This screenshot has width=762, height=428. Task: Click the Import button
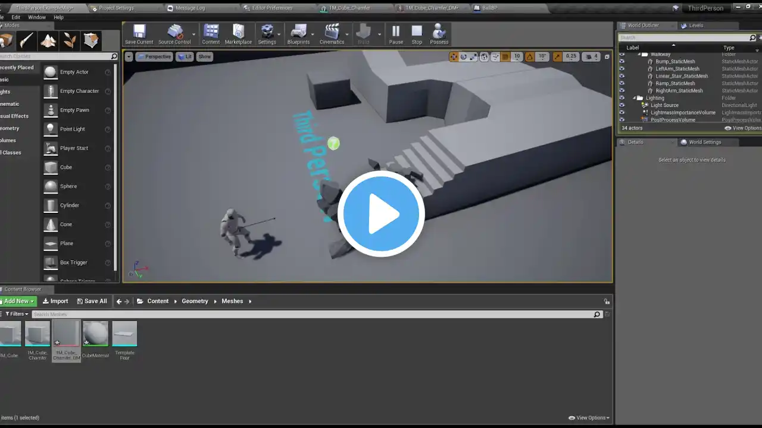tap(55, 301)
